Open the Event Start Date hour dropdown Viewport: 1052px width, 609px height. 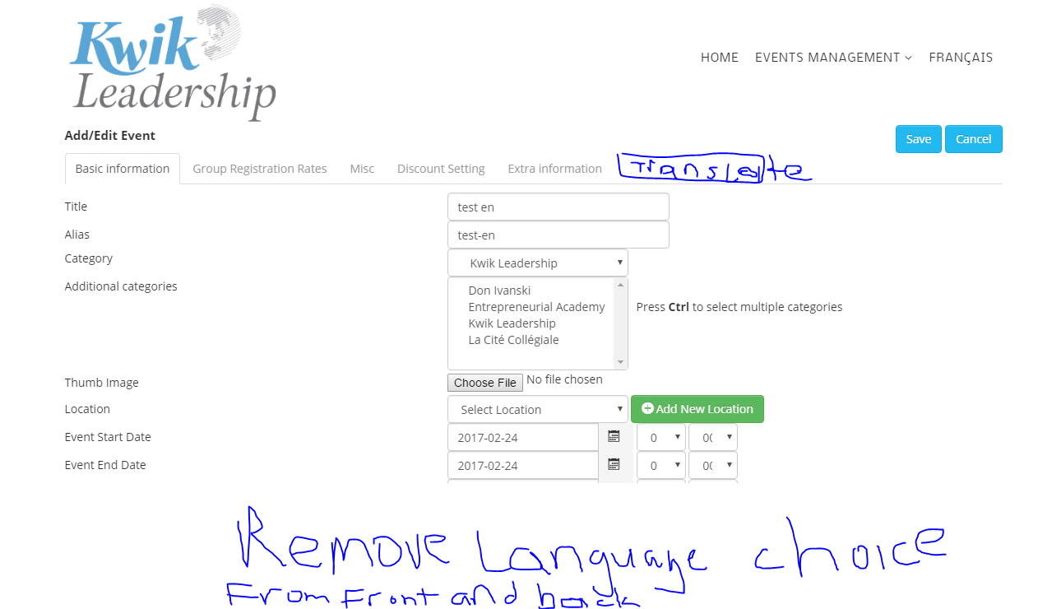pos(661,438)
